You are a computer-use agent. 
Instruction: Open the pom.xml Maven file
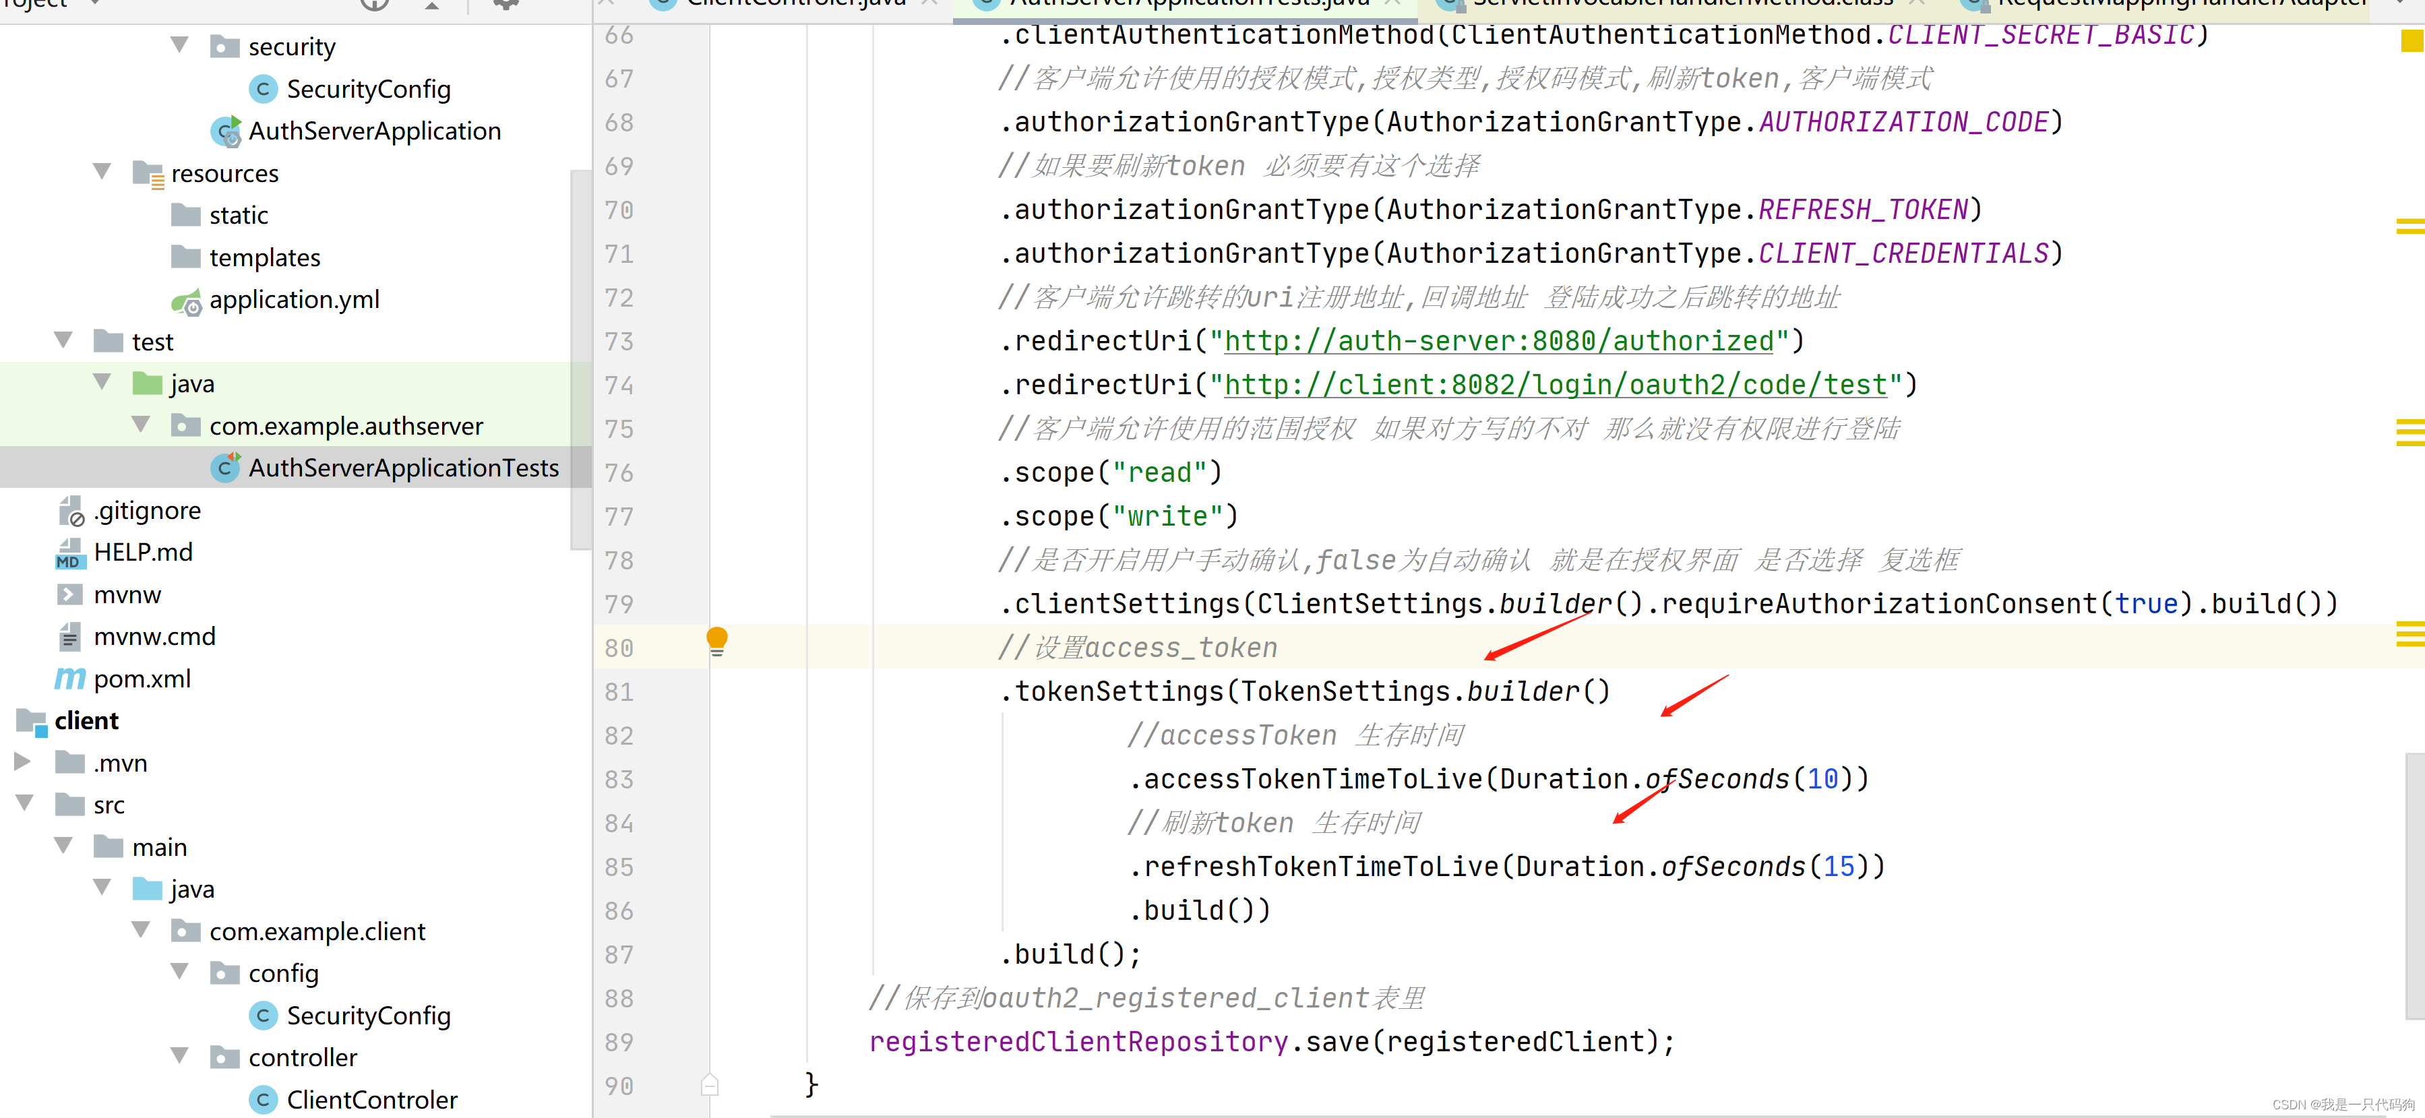coord(142,679)
